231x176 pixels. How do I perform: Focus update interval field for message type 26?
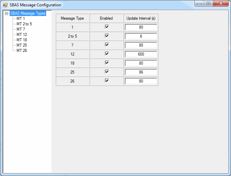[x=141, y=81]
